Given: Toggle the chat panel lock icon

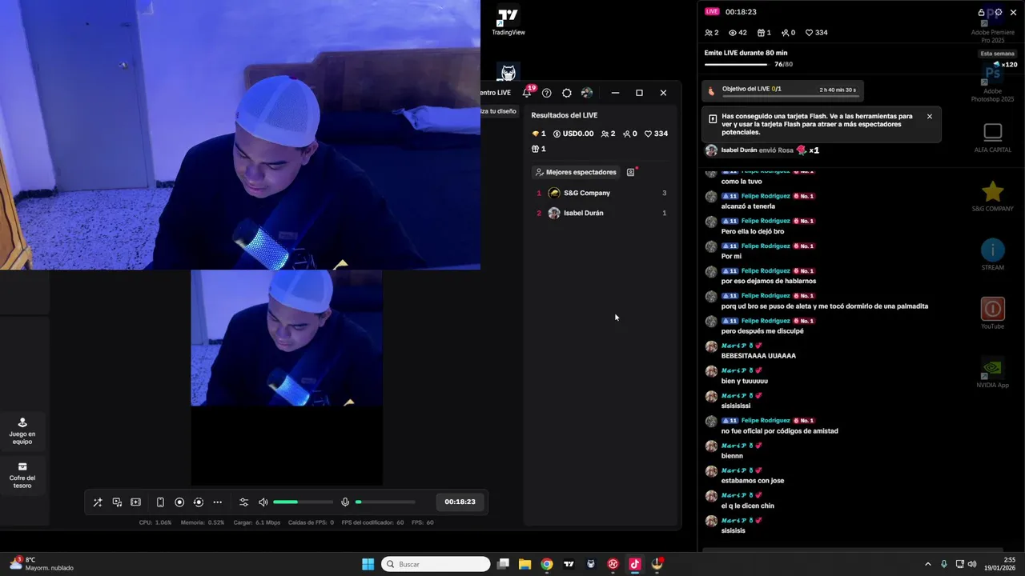Looking at the screenshot, I should pyautogui.click(x=982, y=12).
